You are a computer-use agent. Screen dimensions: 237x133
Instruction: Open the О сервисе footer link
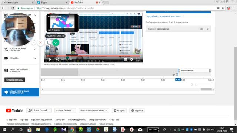point(12,120)
